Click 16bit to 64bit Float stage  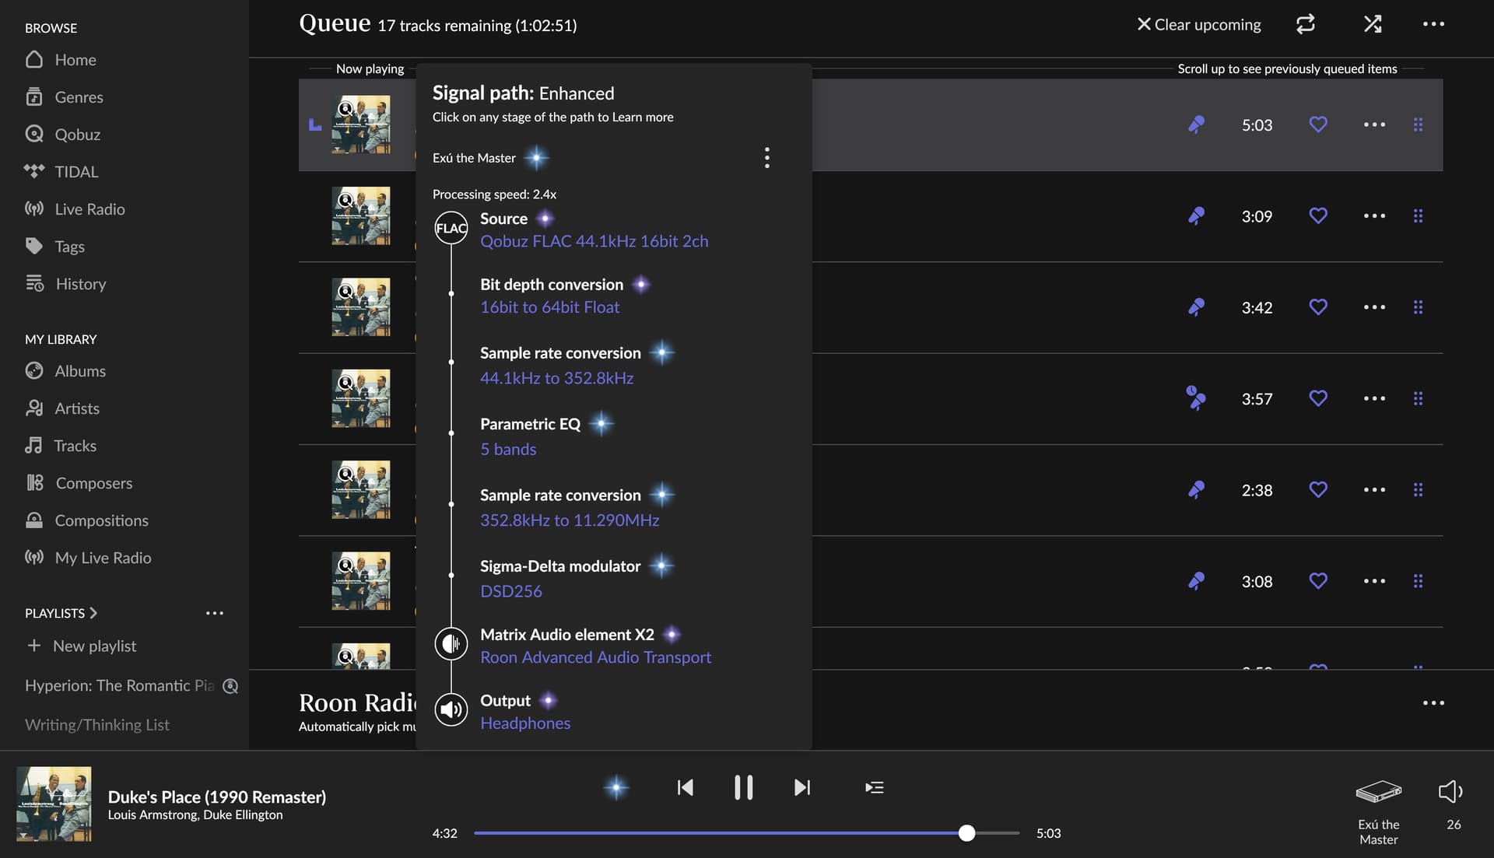(x=550, y=307)
